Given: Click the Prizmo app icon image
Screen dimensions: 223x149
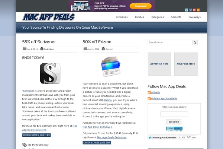Looking at the screenshot, I should [x=111, y=66].
